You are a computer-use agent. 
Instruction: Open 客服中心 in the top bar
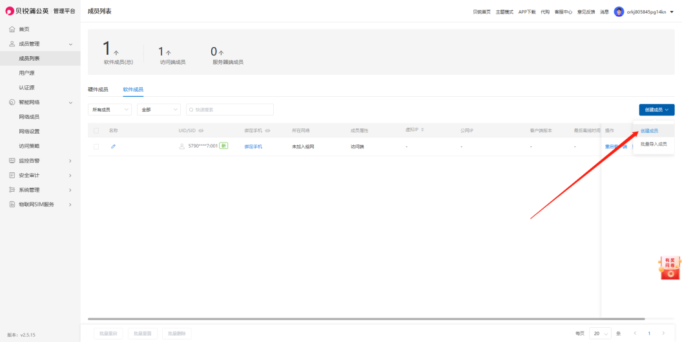pyautogui.click(x=563, y=12)
